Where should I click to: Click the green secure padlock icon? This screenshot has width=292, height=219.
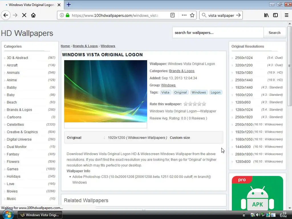tap(68, 15)
